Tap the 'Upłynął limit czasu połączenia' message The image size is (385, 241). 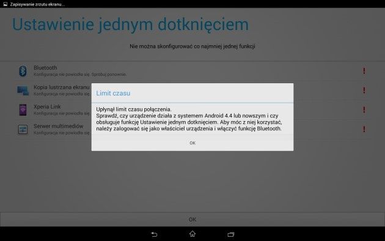pyautogui.click(x=134, y=109)
